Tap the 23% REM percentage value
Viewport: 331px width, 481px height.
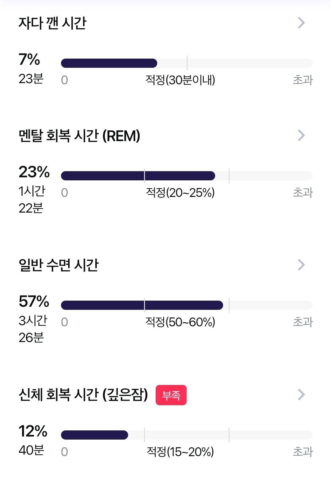pyautogui.click(x=34, y=172)
